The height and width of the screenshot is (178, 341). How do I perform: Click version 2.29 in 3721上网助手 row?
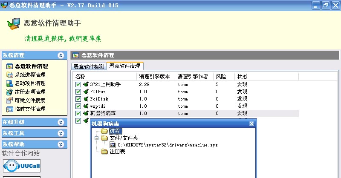point(144,84)
